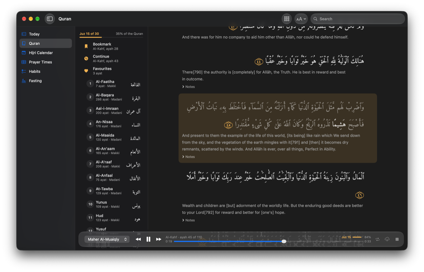This screenshot has width=424, height=272.
Task: Open the AA text size dropdown
Action: pyautogui.click(x=301, y=19)
